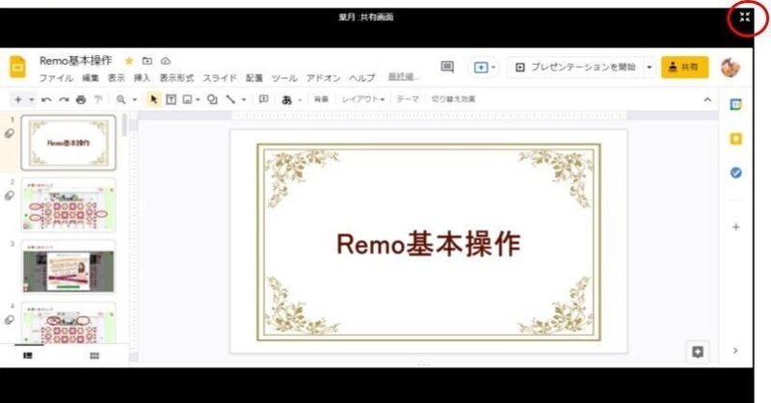Open zoom level dropdown arrow

134,100
